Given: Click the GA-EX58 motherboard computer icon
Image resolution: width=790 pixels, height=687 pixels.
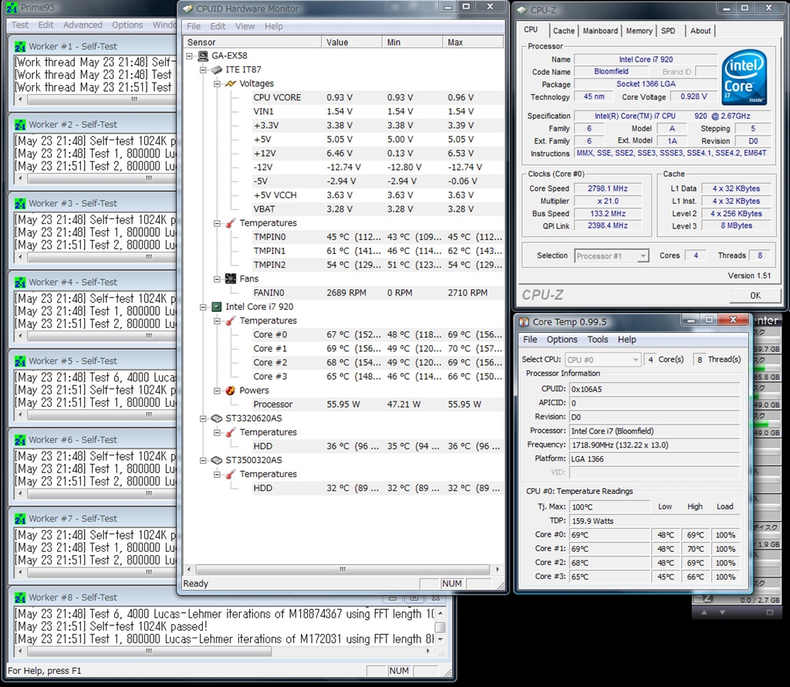Looking at the screenshot, I should (x=203, y=56).
